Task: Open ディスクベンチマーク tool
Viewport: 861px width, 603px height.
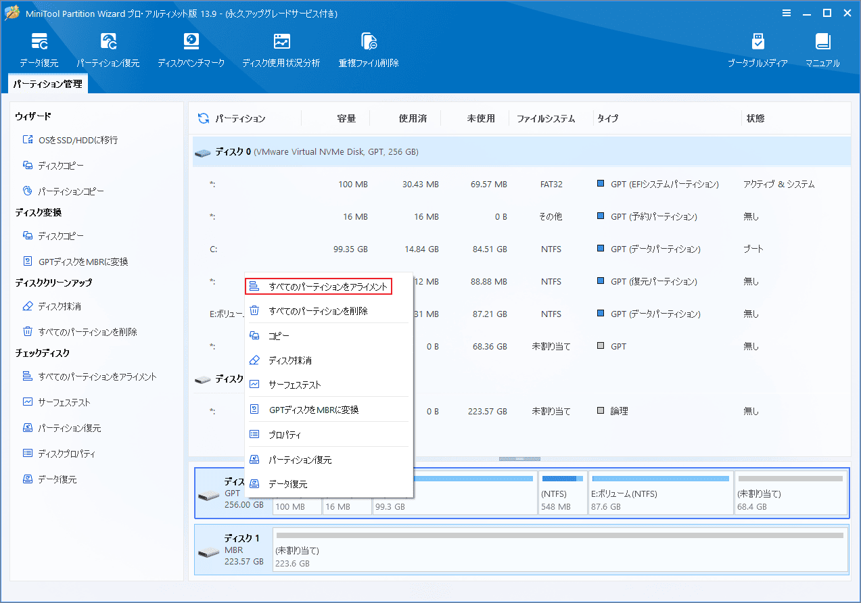Action: click(x=191, y=50)
